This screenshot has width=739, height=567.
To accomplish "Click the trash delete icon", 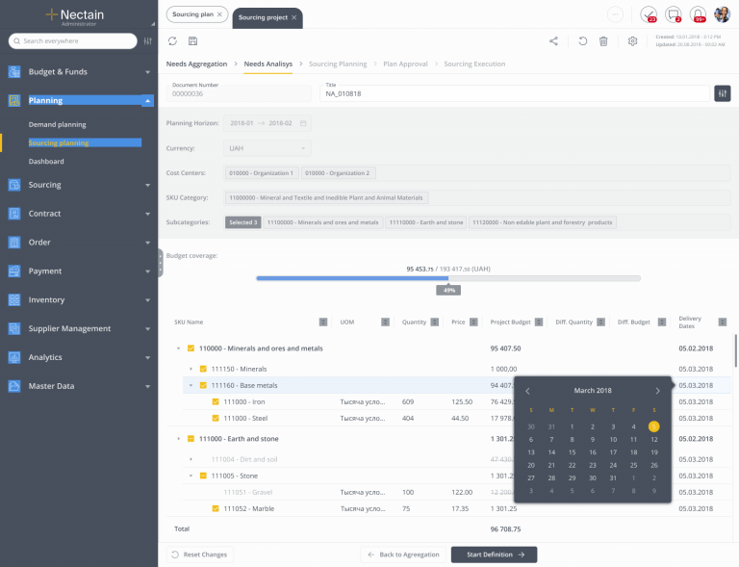I will (x=603, y=41).
